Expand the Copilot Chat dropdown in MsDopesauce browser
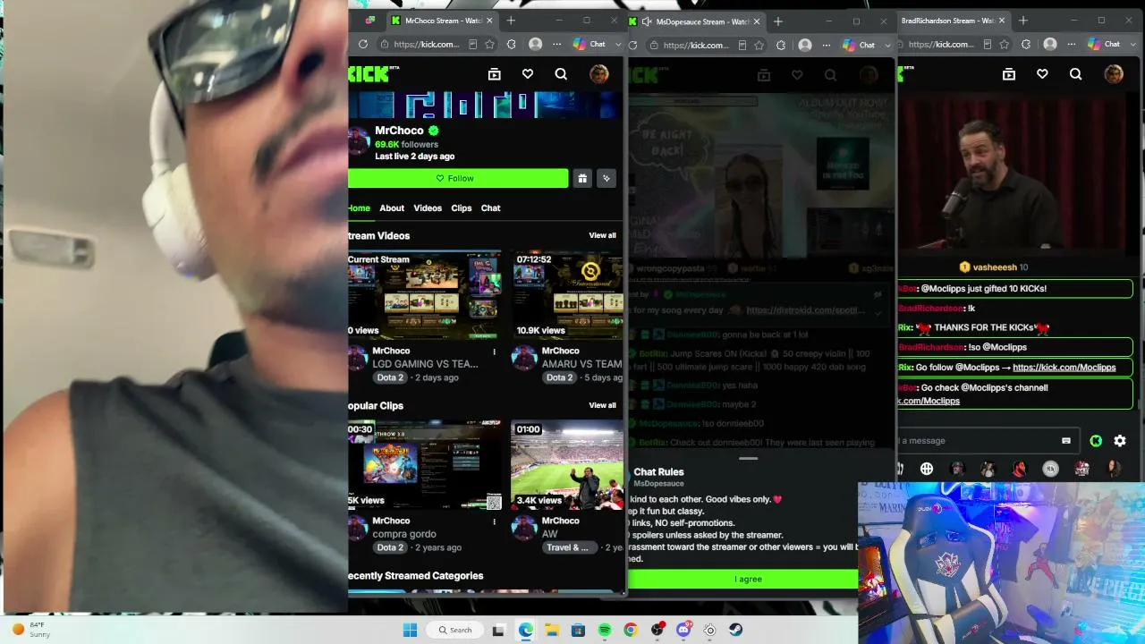Screen dimensions: 1145x644 (x=887, y=45)
